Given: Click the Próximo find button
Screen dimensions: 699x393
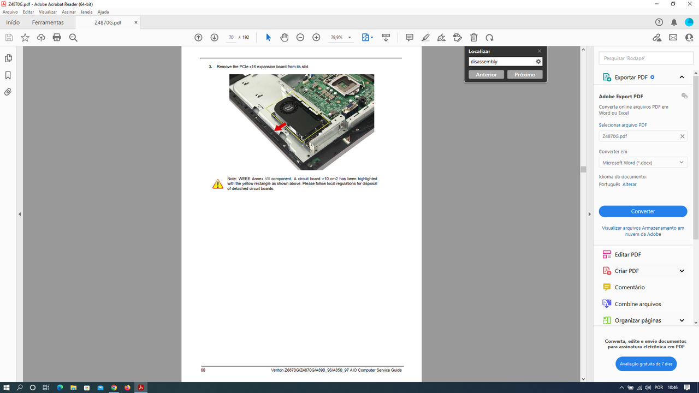Looking at the screenshot, I should click(525, 74).
